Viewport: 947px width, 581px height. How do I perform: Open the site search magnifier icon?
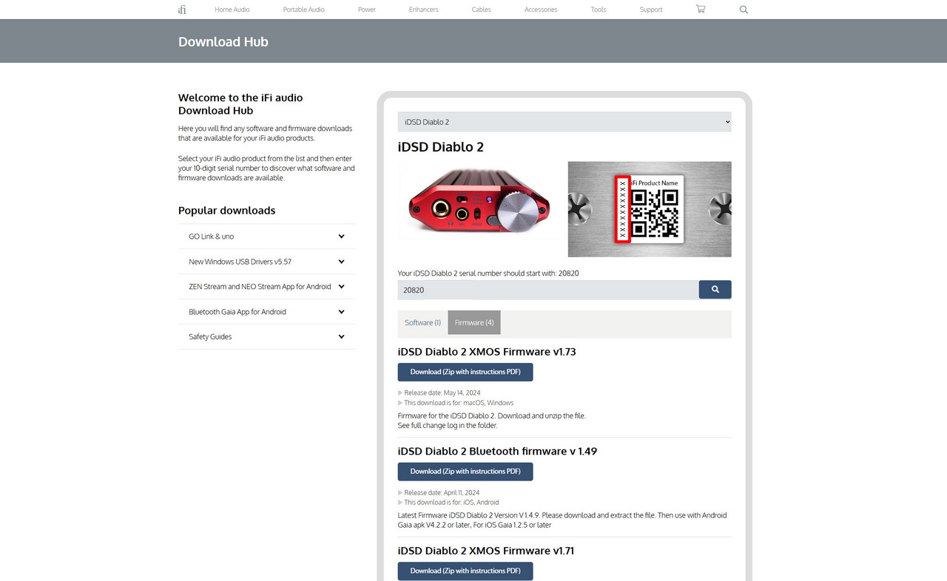[744, 10]
